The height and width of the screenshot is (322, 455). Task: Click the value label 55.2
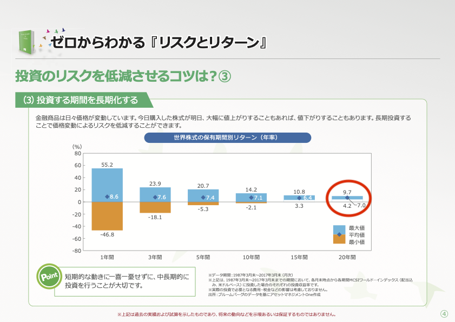coord(107,165)
